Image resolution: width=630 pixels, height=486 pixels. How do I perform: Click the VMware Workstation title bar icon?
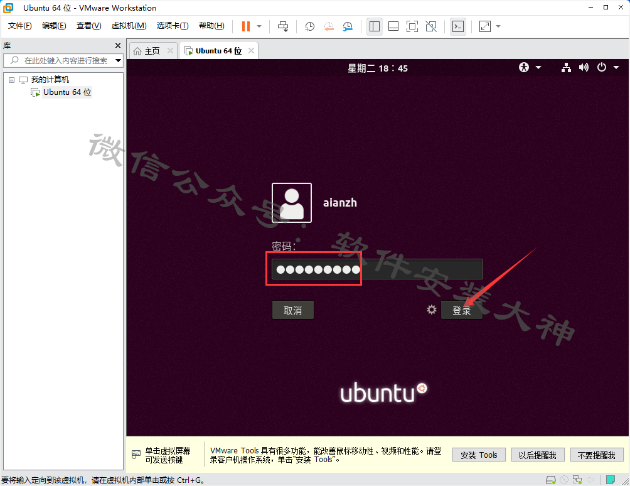8,8
